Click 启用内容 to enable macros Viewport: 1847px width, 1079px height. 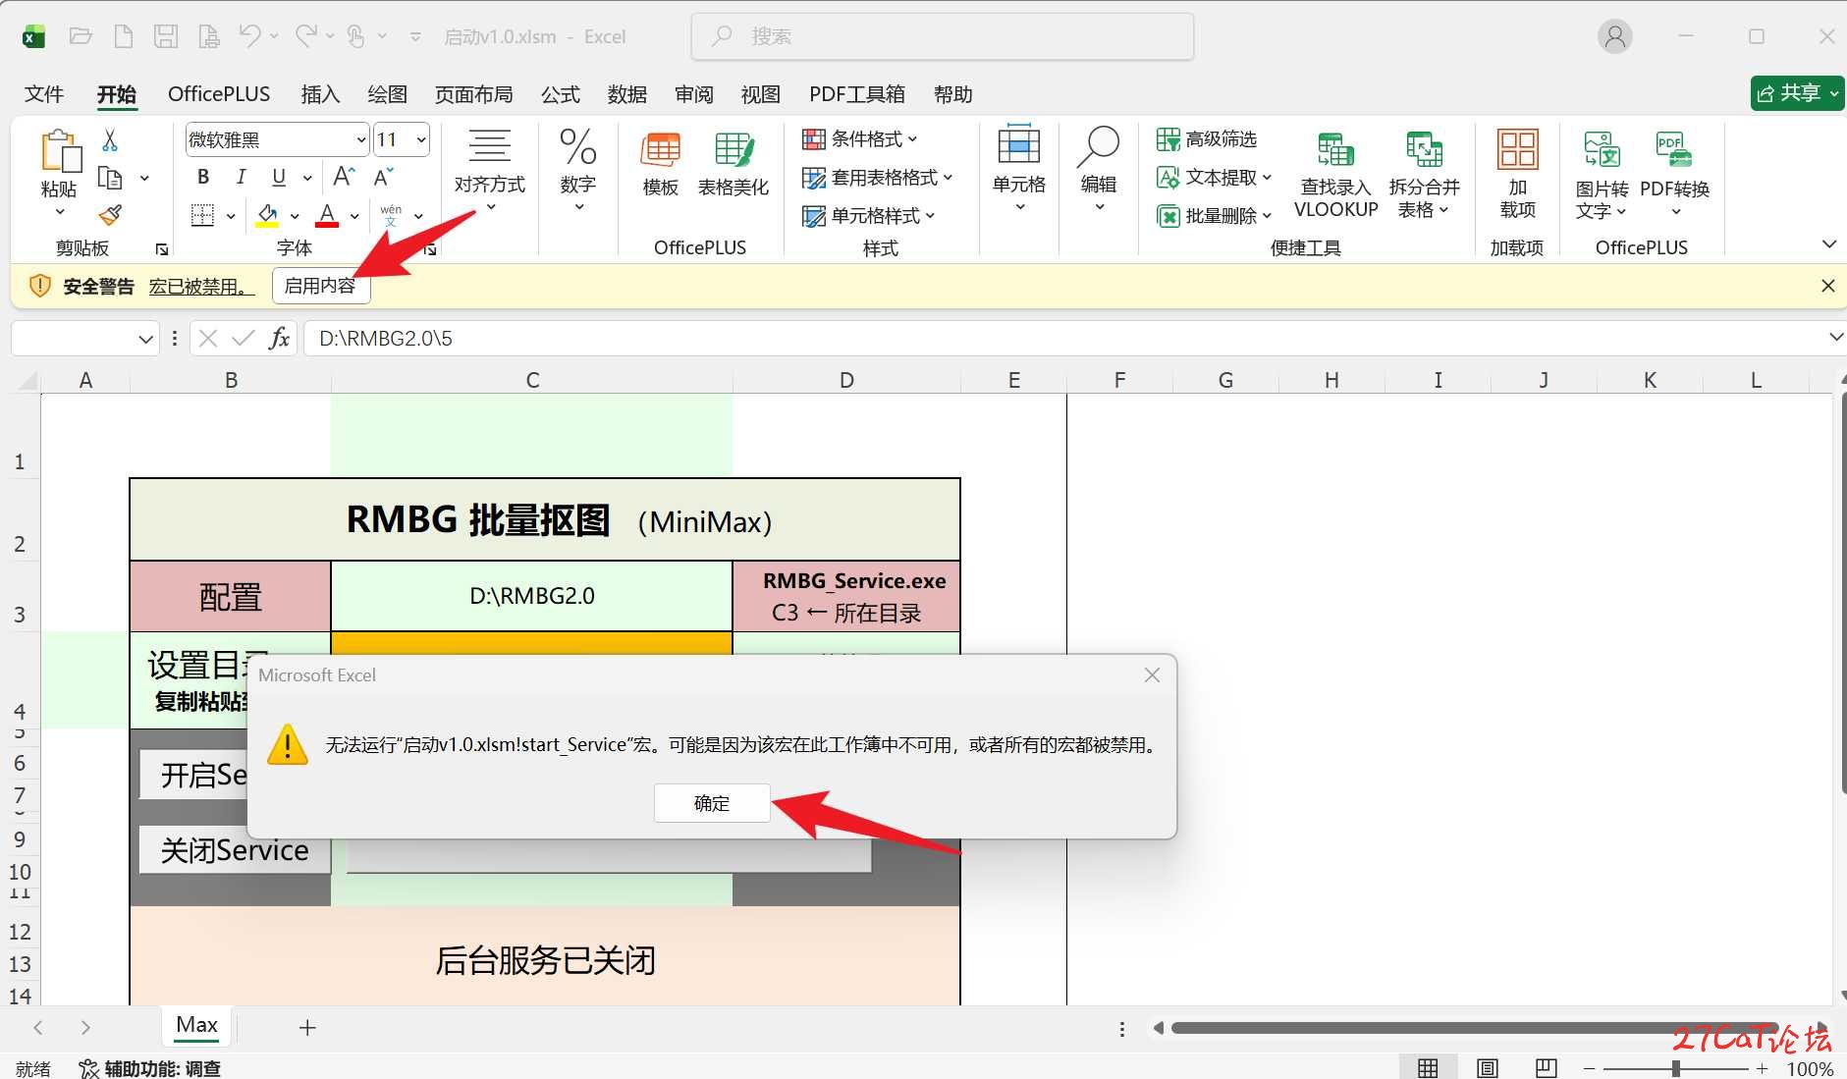[x=320, y=285]
